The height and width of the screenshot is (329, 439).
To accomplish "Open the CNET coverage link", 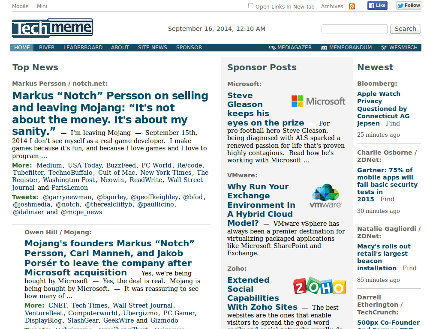I will [x=57, y=305].
